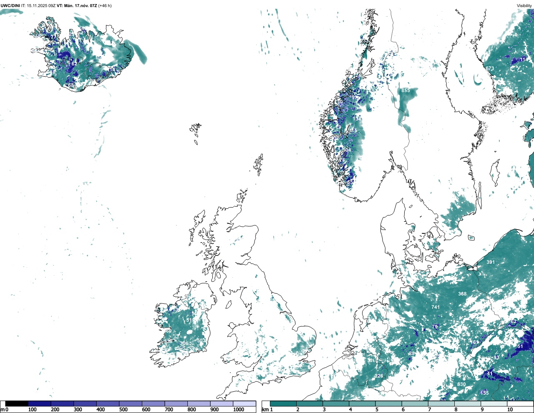Click the '155' value on the map

(x=484, y=393)
